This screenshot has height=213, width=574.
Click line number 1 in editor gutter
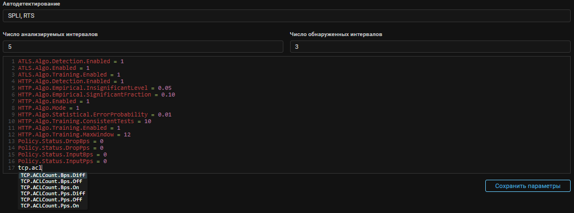13,61
